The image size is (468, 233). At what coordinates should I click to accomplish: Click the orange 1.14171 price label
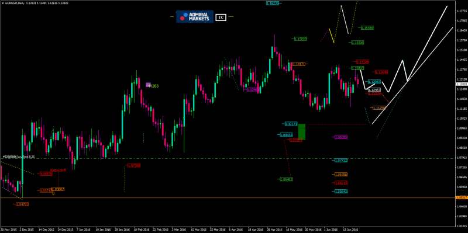pyautogui.click(x=298, y=64)
